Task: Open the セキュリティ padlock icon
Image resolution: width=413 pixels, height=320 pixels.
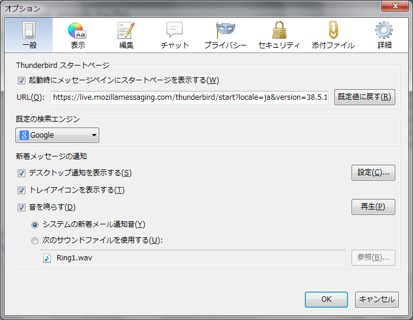Action: (x=279, y=30)
